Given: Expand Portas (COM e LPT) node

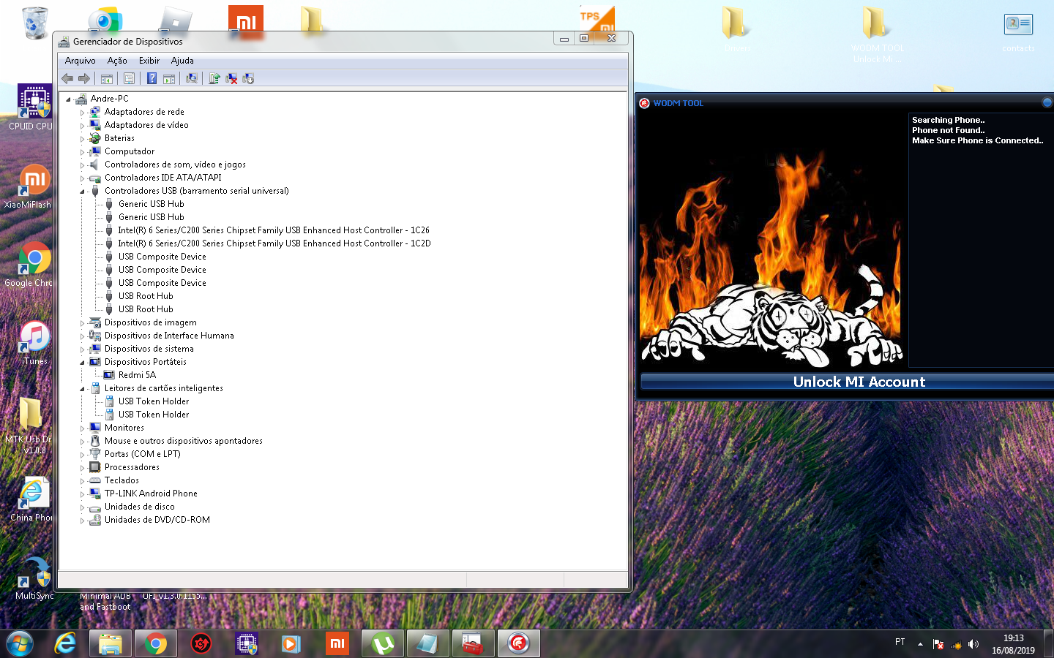Looking at the screenshot, I should click(82, 455).
